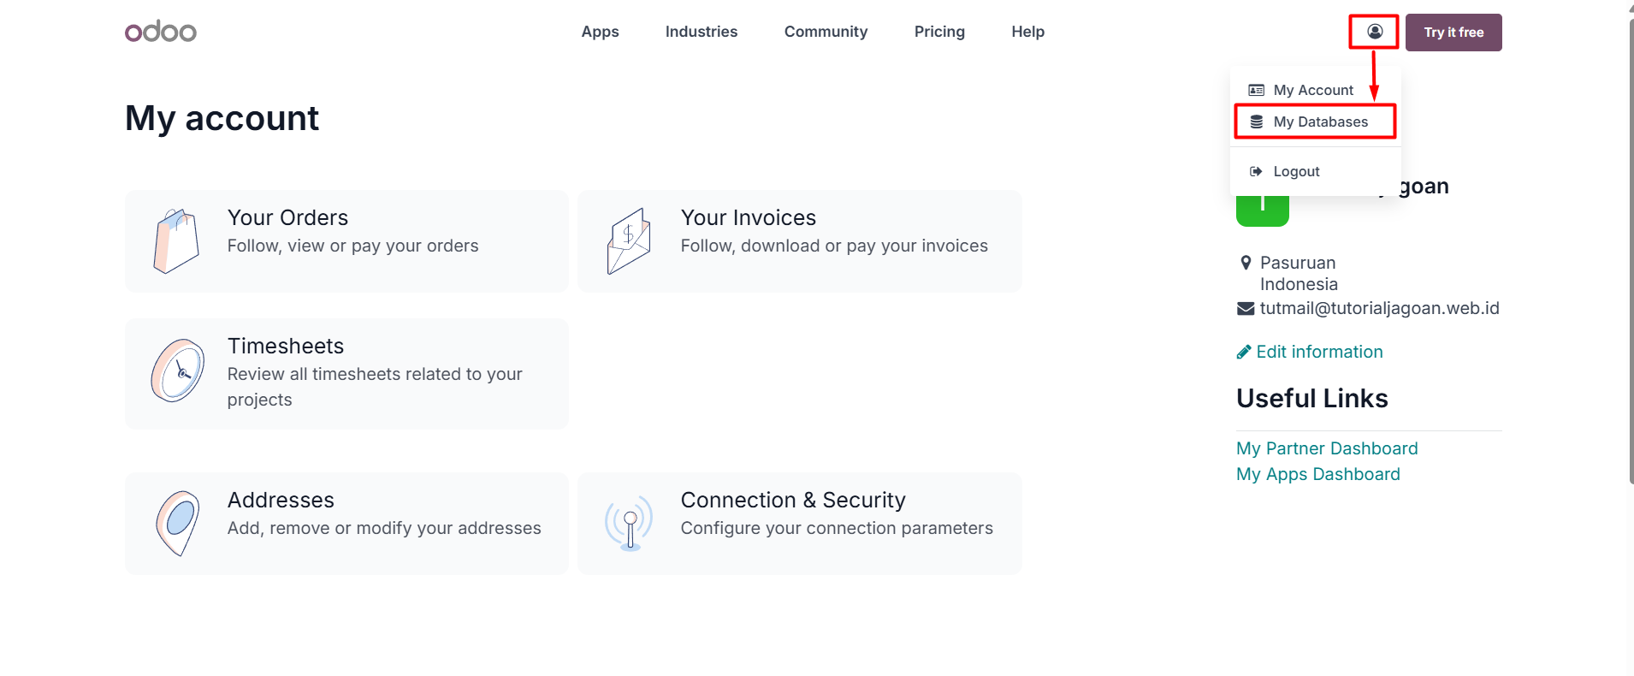Viewport: 1634px width, 676px height.
Task: Select My Databases from dropdown
Action: pyautogui.click(x=1315, y=122)
